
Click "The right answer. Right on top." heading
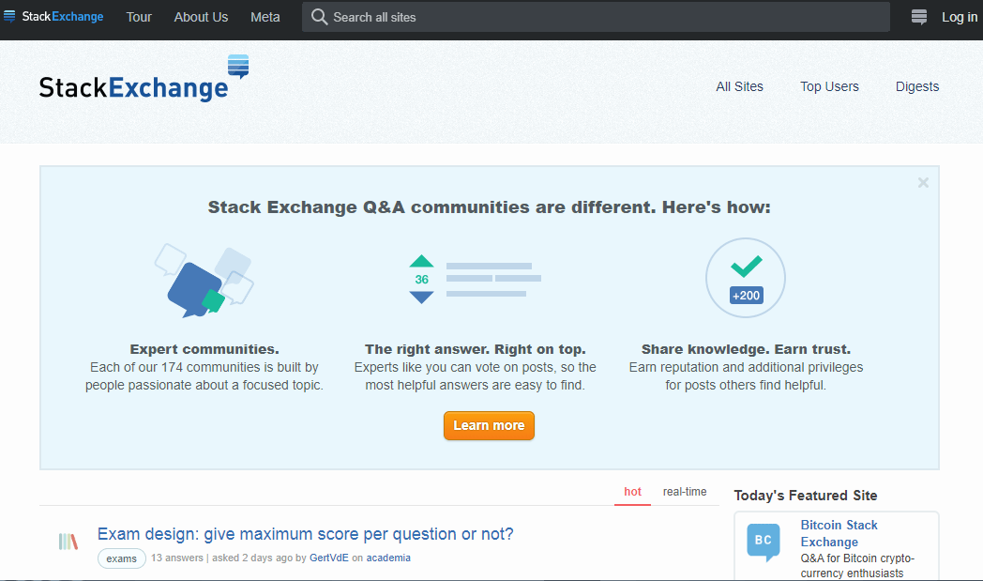coord(476,349)
